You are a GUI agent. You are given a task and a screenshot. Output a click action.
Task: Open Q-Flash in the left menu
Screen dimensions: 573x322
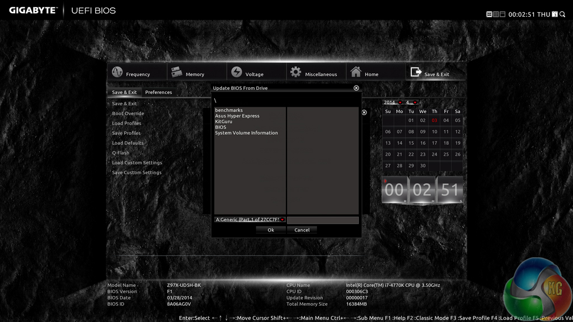(x=121, y=153)
